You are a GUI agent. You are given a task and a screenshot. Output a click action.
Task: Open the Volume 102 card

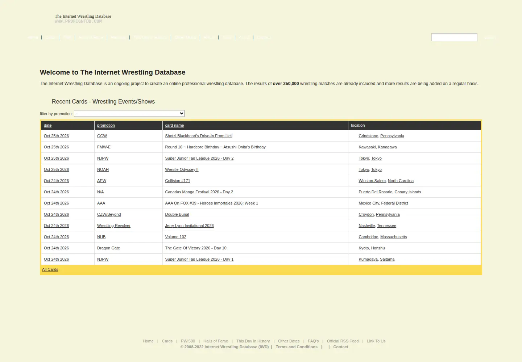click(175, 237)
